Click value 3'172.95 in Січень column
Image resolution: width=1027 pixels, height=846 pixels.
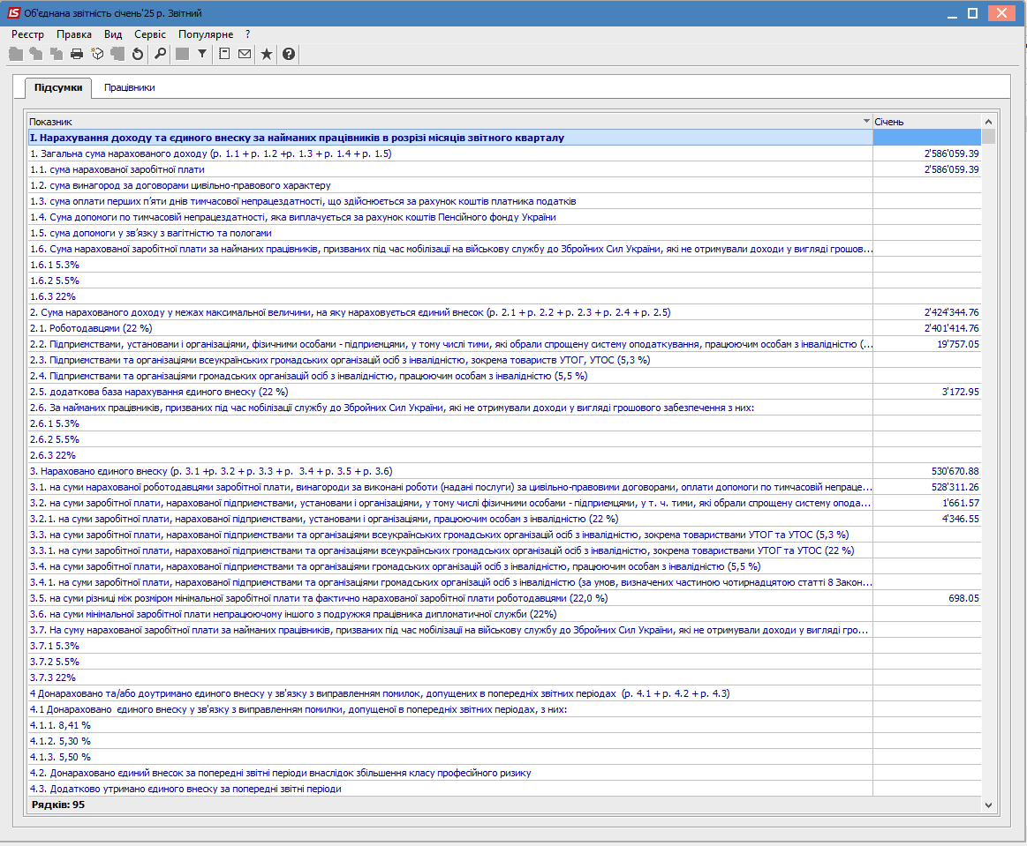(x=961, y=392)
